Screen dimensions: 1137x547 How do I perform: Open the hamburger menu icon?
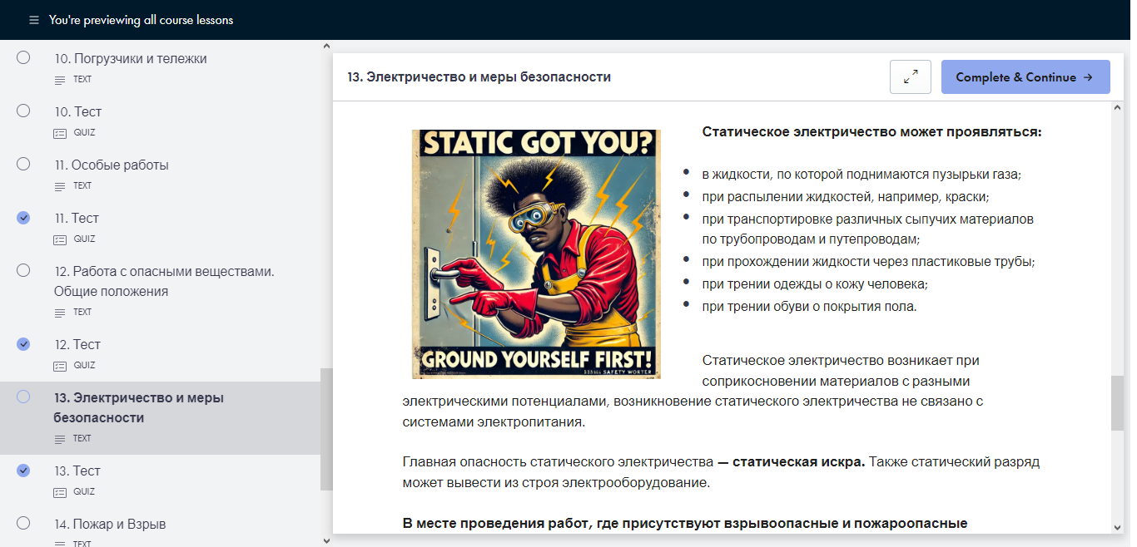coord(34,20)
